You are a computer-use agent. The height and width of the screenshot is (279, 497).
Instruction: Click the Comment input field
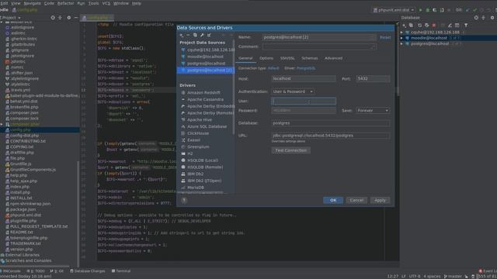[319, 46]
